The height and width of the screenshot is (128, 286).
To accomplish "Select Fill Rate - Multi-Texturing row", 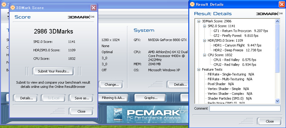I will tap(230, 79).
